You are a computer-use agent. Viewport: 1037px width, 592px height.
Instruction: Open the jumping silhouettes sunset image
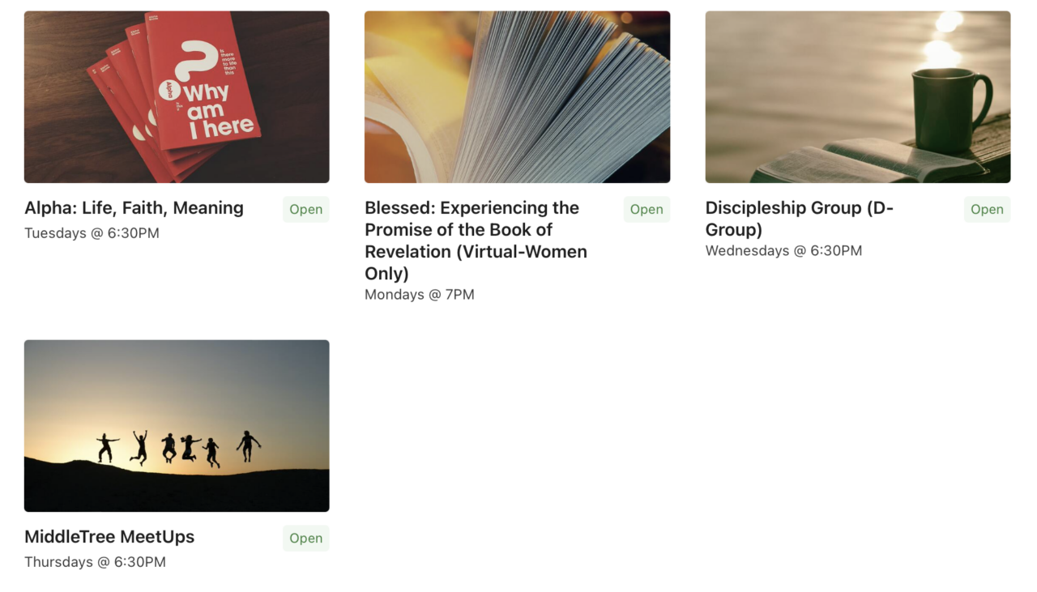click(177, 426)
